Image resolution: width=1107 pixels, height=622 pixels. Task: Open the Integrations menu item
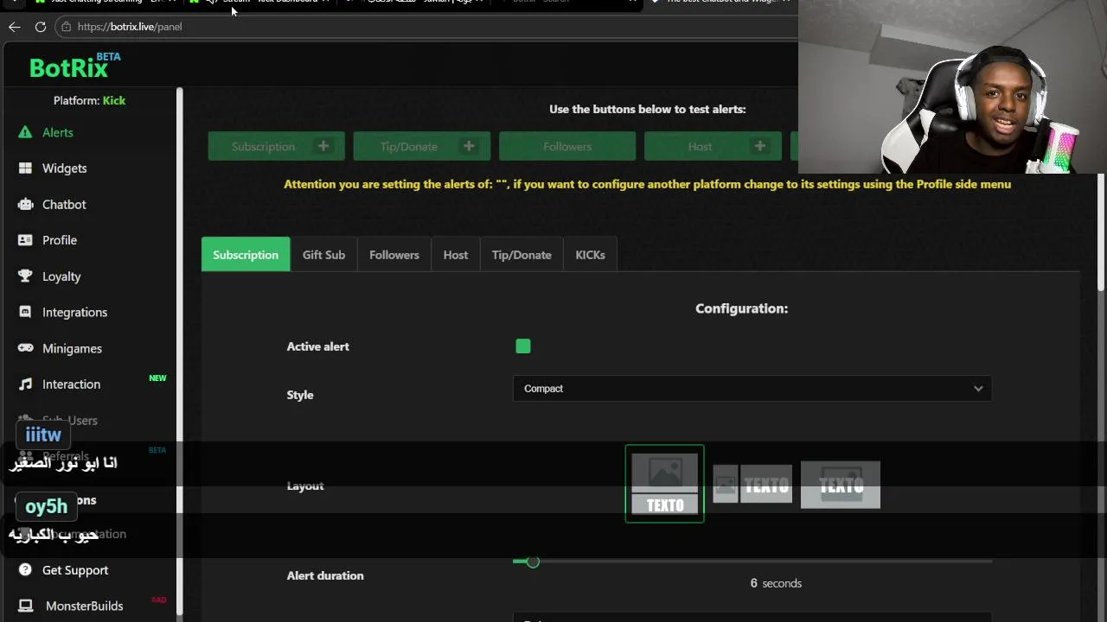75,312
